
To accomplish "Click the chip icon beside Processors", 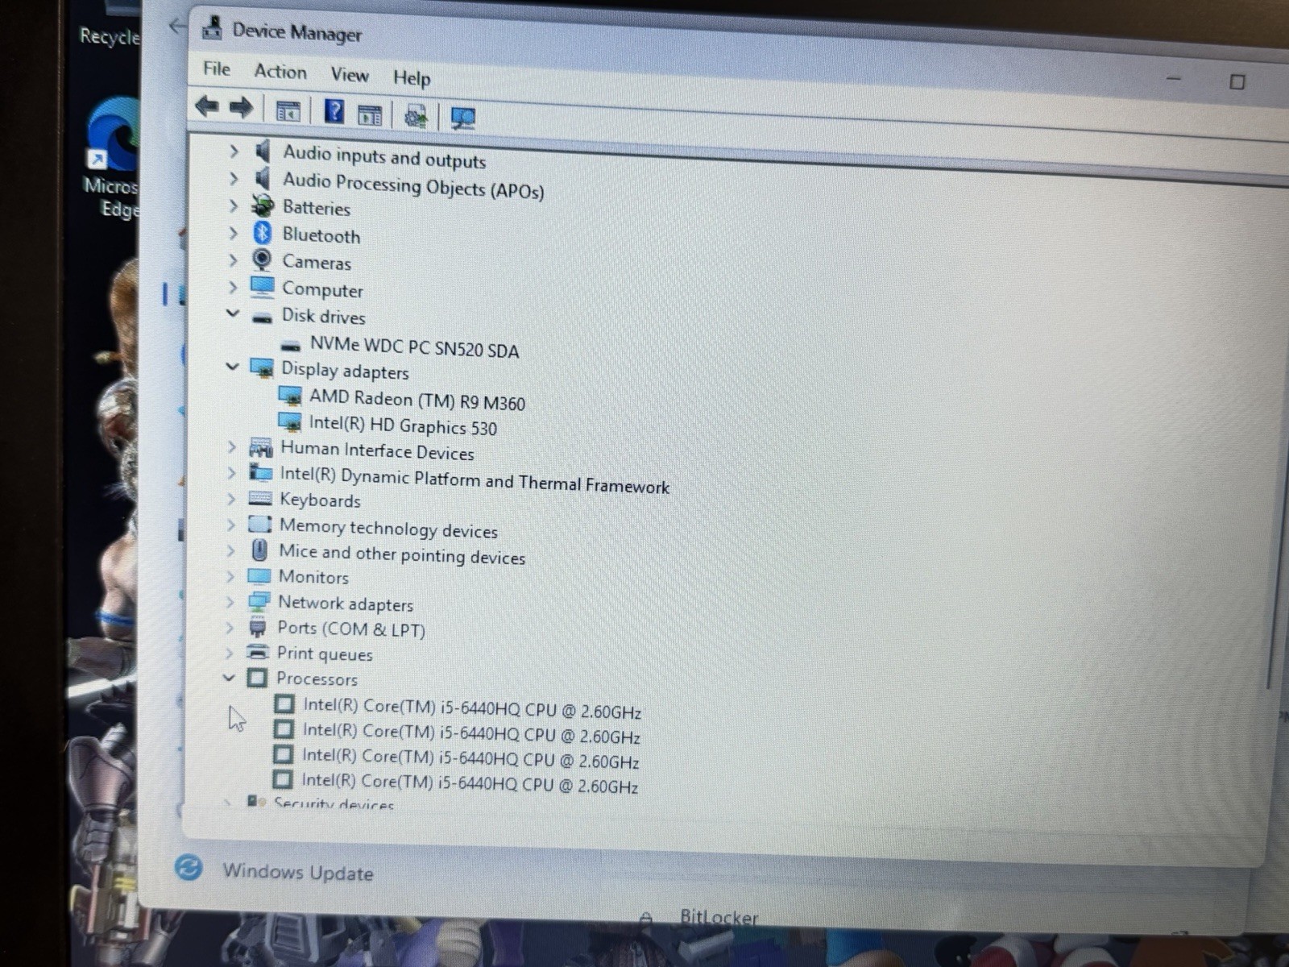I will point(257,678).
